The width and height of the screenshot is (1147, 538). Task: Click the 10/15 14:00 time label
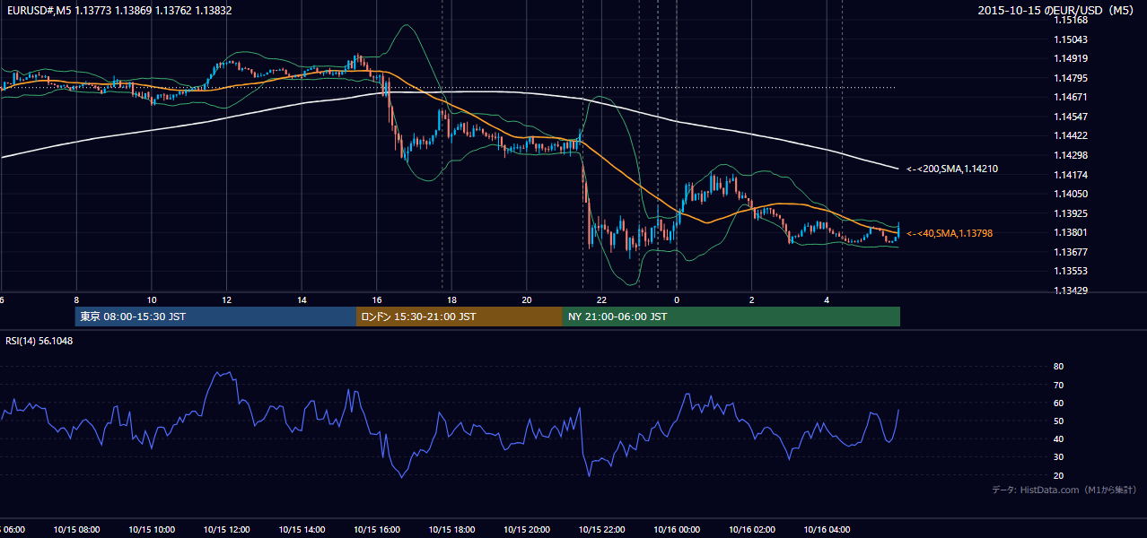coord(302,530)
